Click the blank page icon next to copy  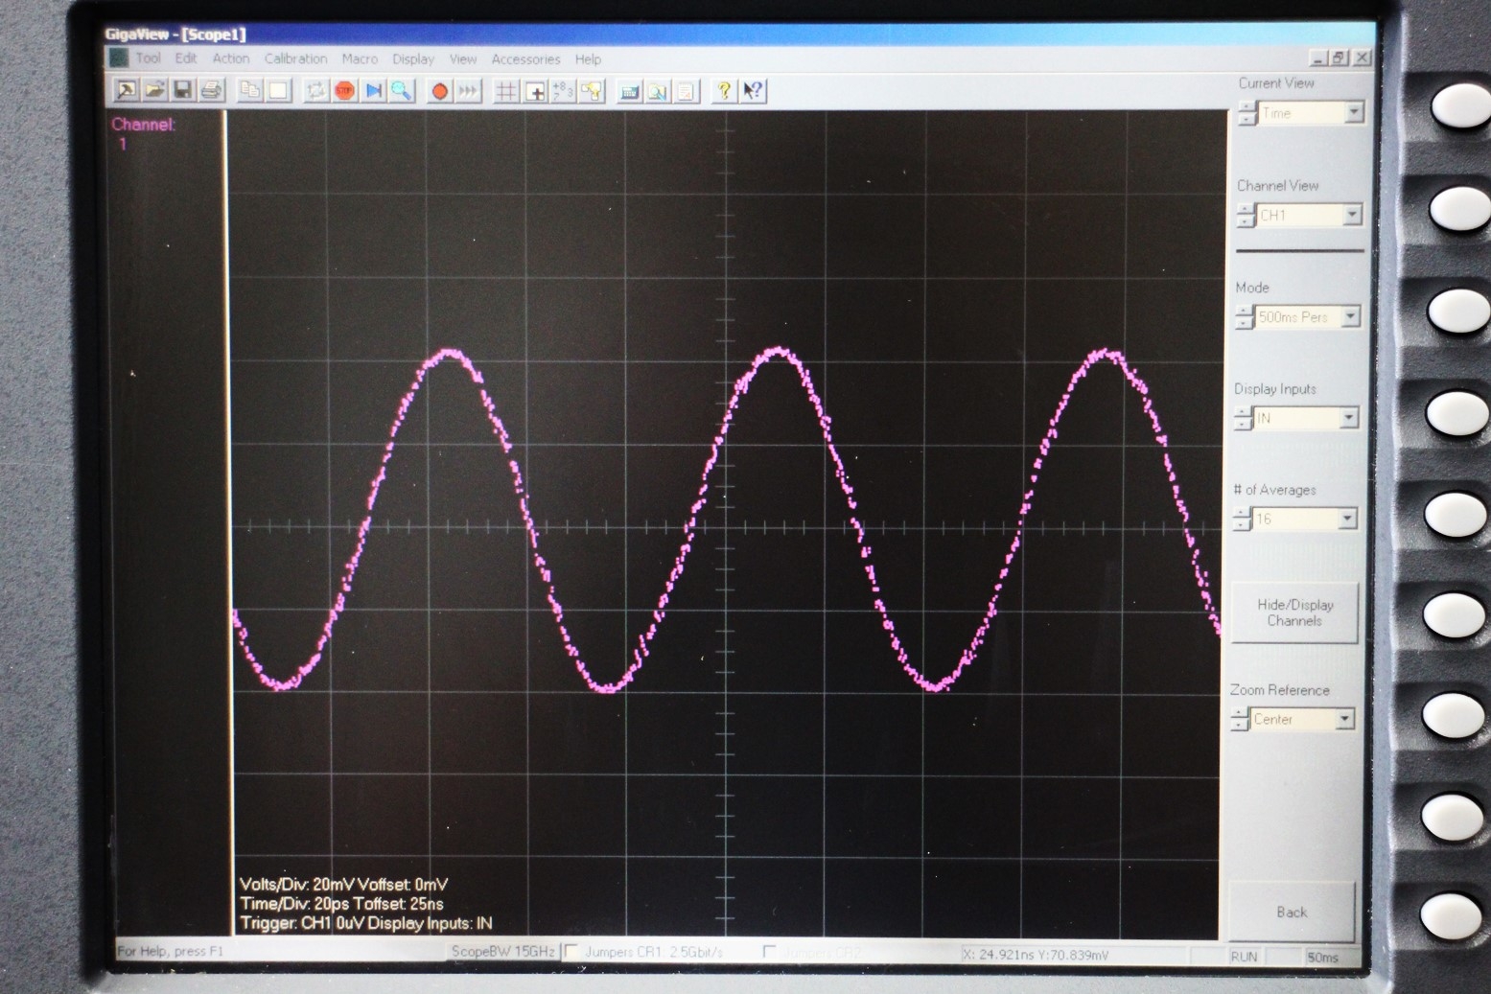(279, 91)
